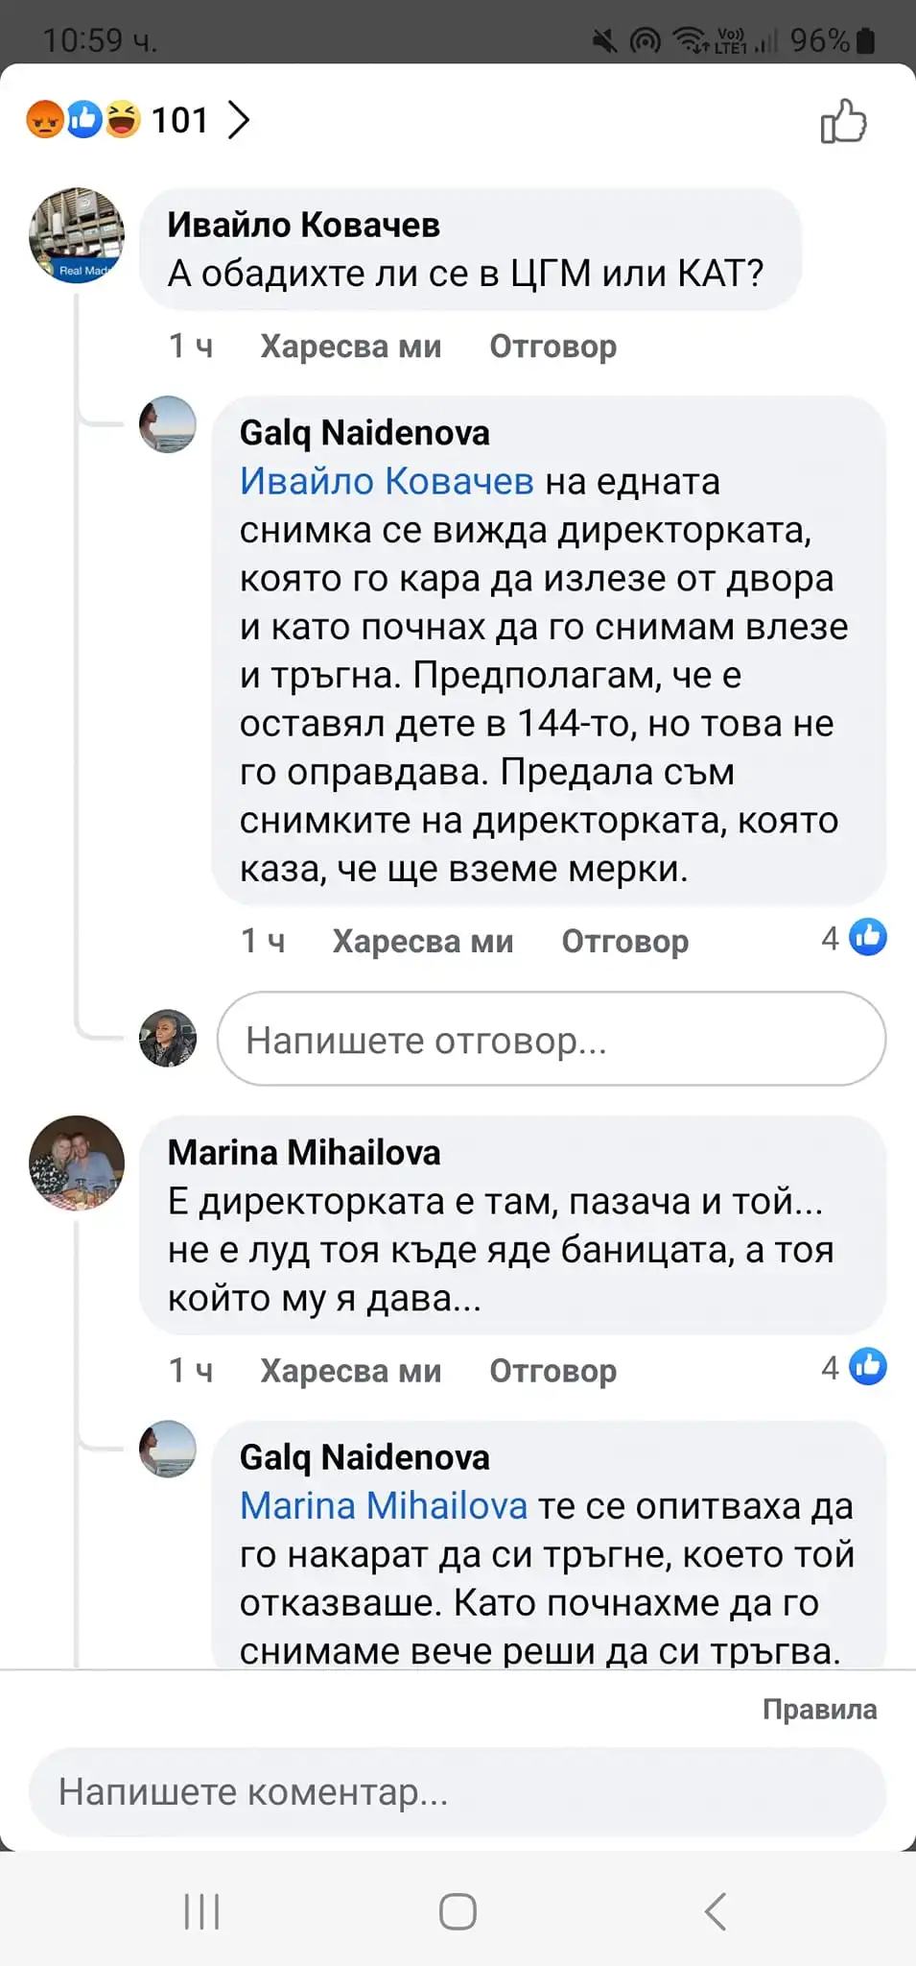This screenshot has width=916, height=1966.
Task: Focus the Напишете отговор reply field
Action: pyautogui.click(x=551, y=1040)
